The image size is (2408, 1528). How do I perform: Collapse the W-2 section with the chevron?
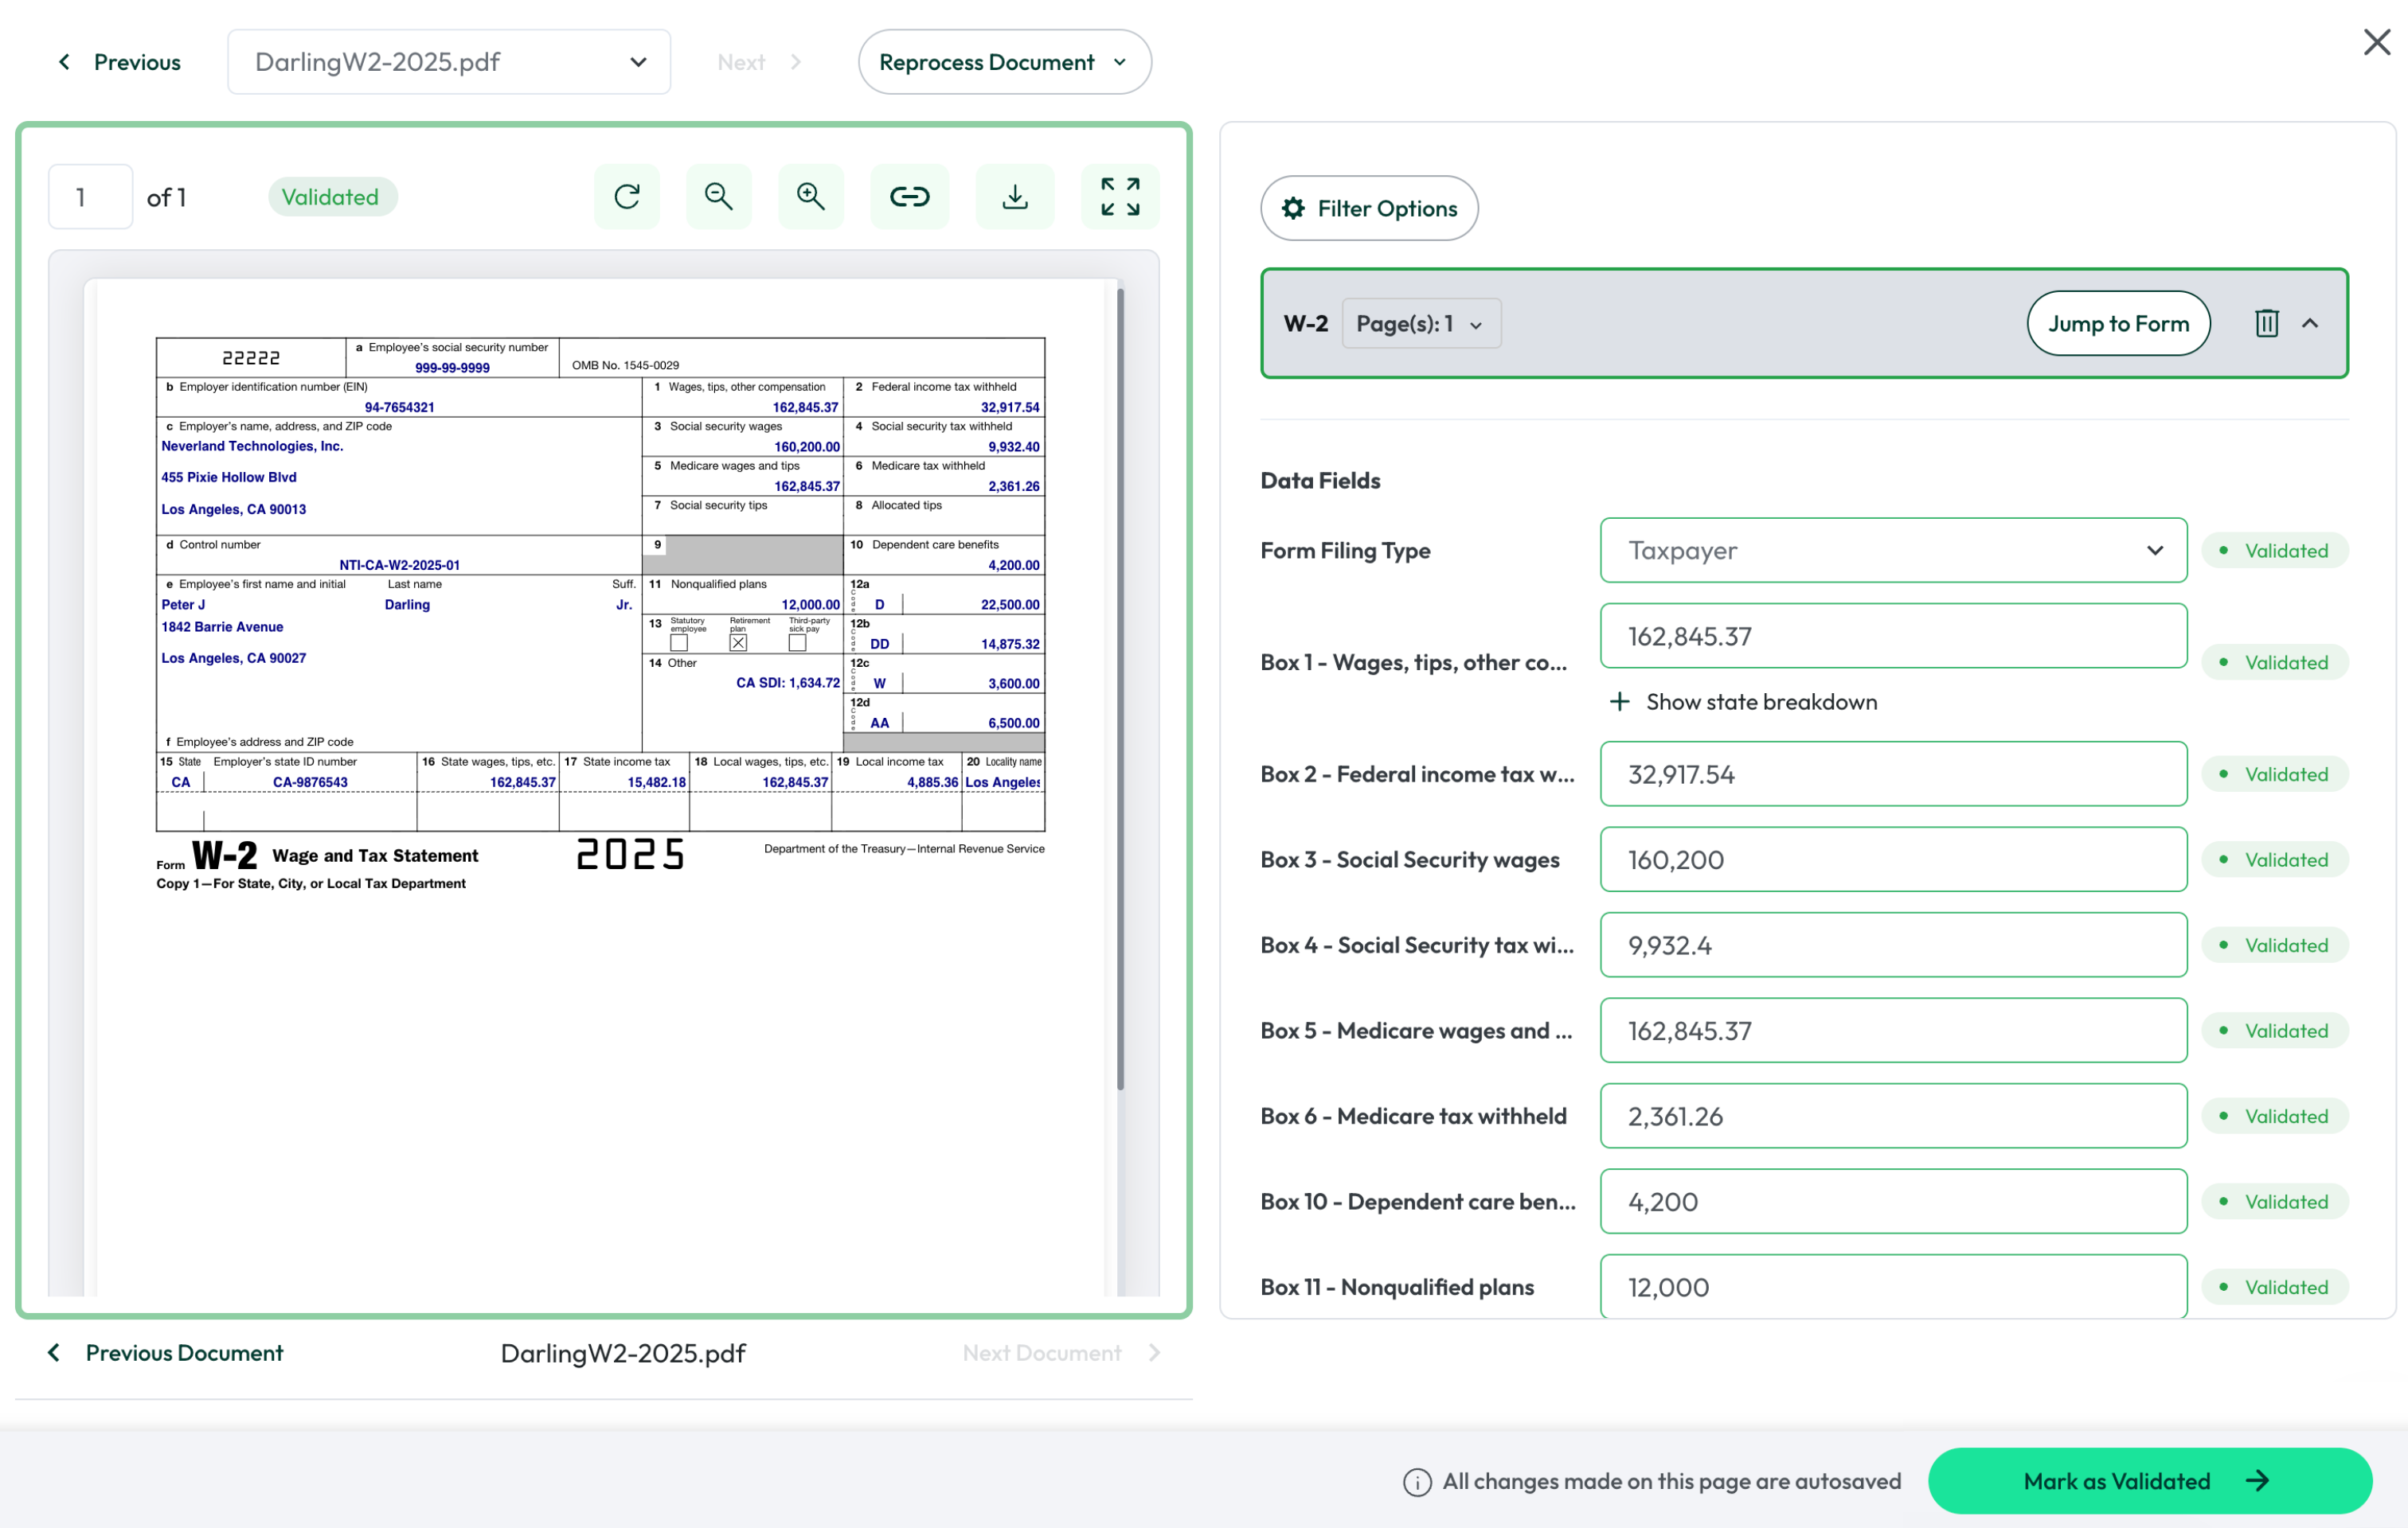2310,323
